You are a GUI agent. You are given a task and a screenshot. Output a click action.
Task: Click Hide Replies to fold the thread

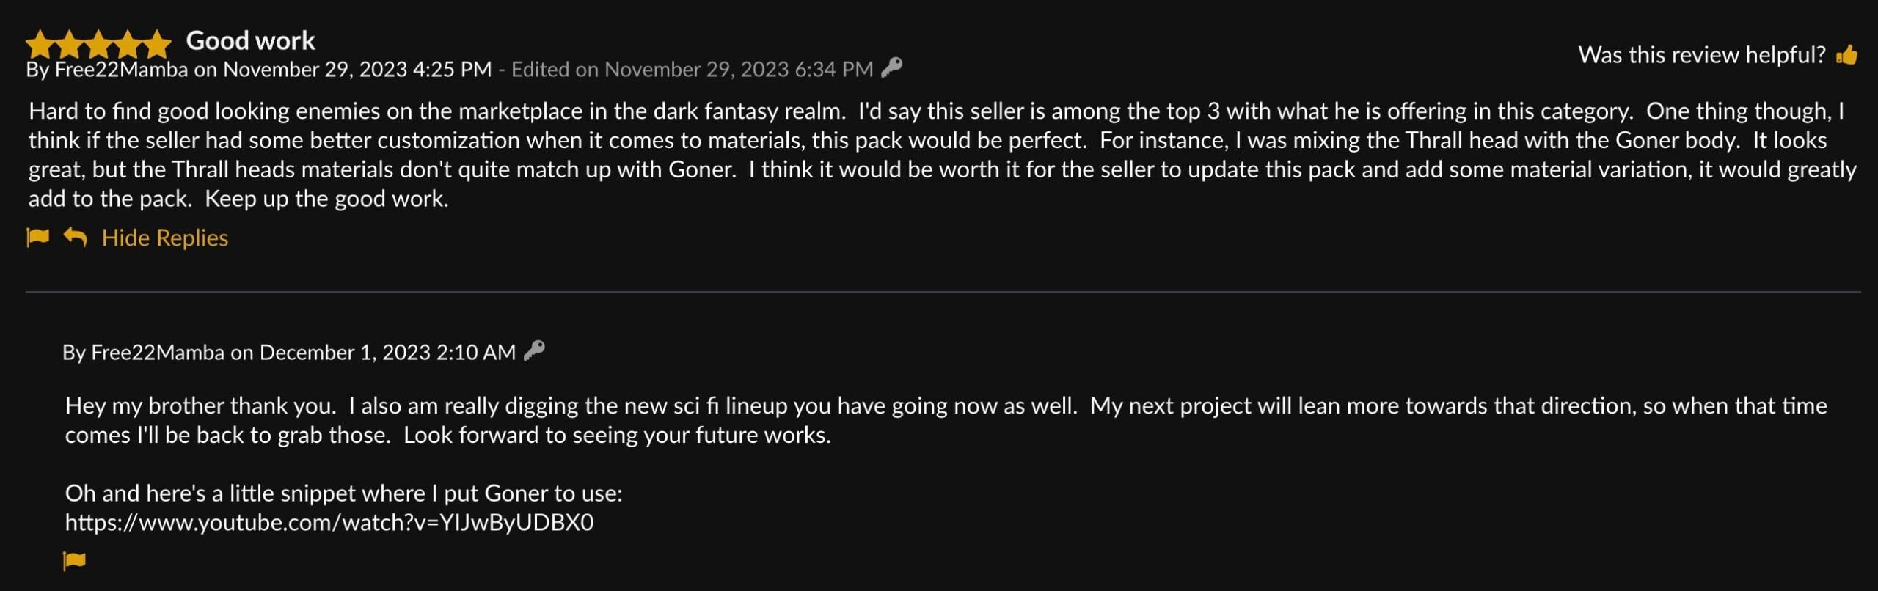coord(164,237)
